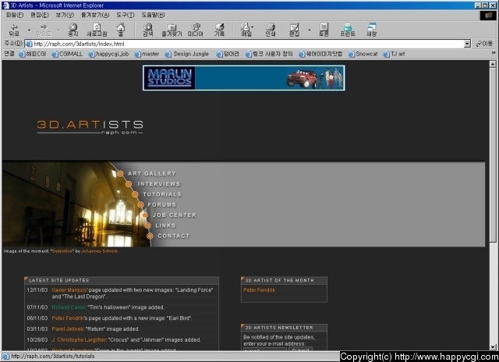
Task: Open the Help menu
Action: click(153, 15)
